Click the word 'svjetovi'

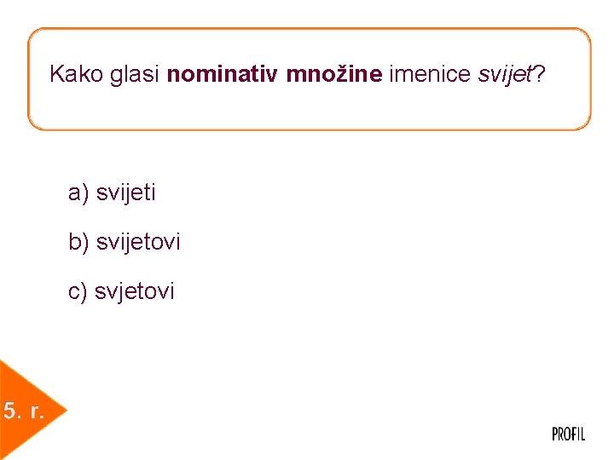click(135, 292)
